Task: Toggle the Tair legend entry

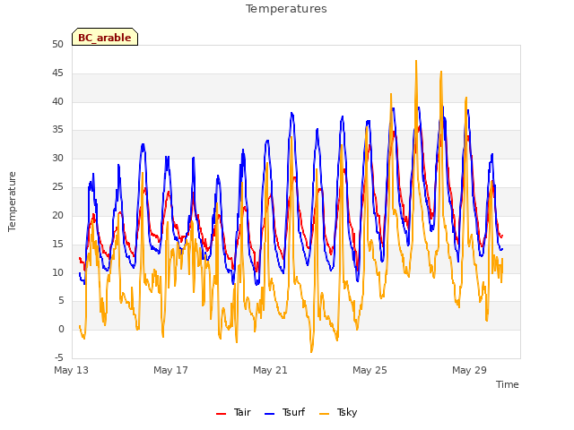Action: point(233,412)
